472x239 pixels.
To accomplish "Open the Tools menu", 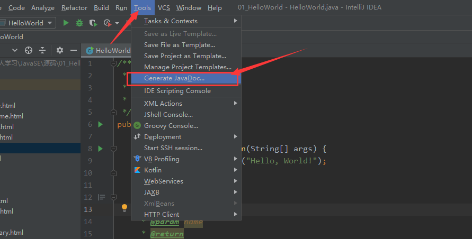I will tap(143, 7).
